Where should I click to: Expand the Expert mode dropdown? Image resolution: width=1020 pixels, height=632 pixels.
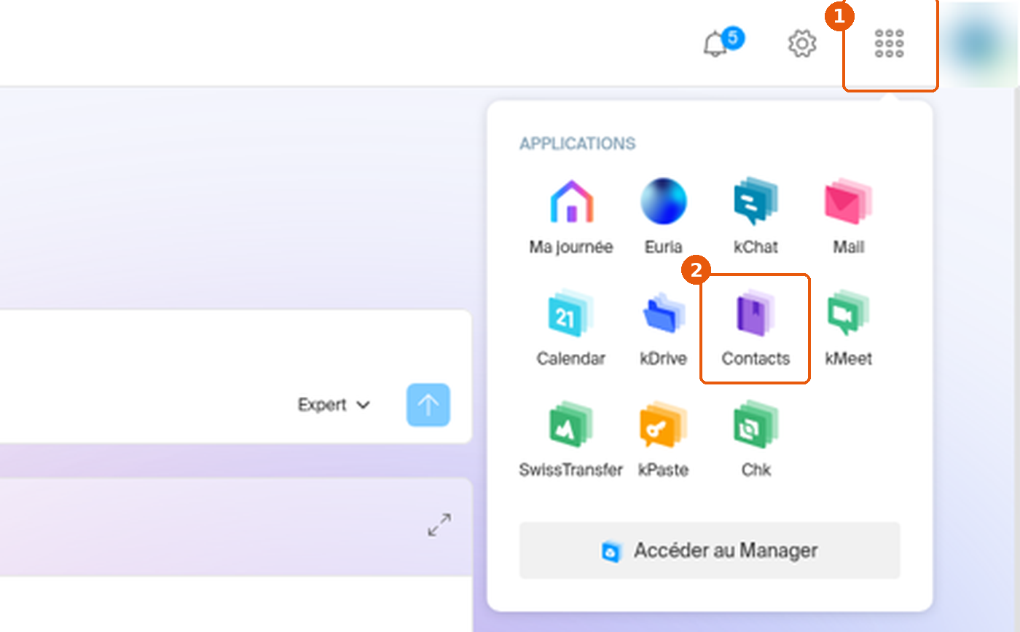click(x=334, y=405)
